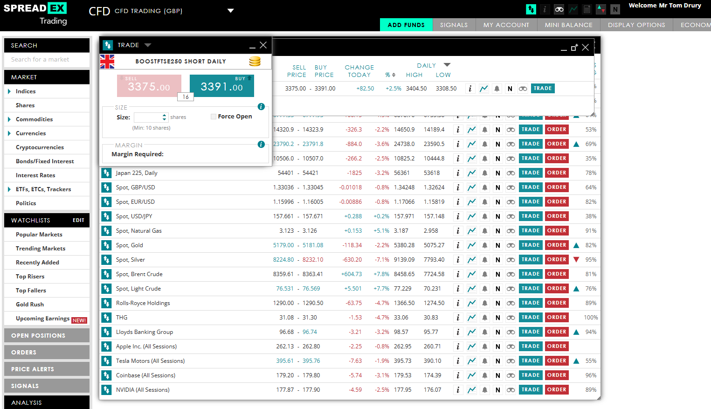Open the CFD TRADING (GBP) account dropdown
Viewport: 711px width, 409px height.
(x=231, y=10)
